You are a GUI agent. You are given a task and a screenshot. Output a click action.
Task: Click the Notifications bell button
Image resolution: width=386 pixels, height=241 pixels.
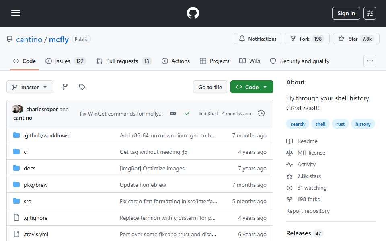pos(257,39)
